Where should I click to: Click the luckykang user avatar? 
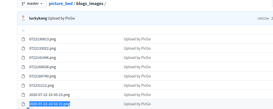tap(23, 18)
